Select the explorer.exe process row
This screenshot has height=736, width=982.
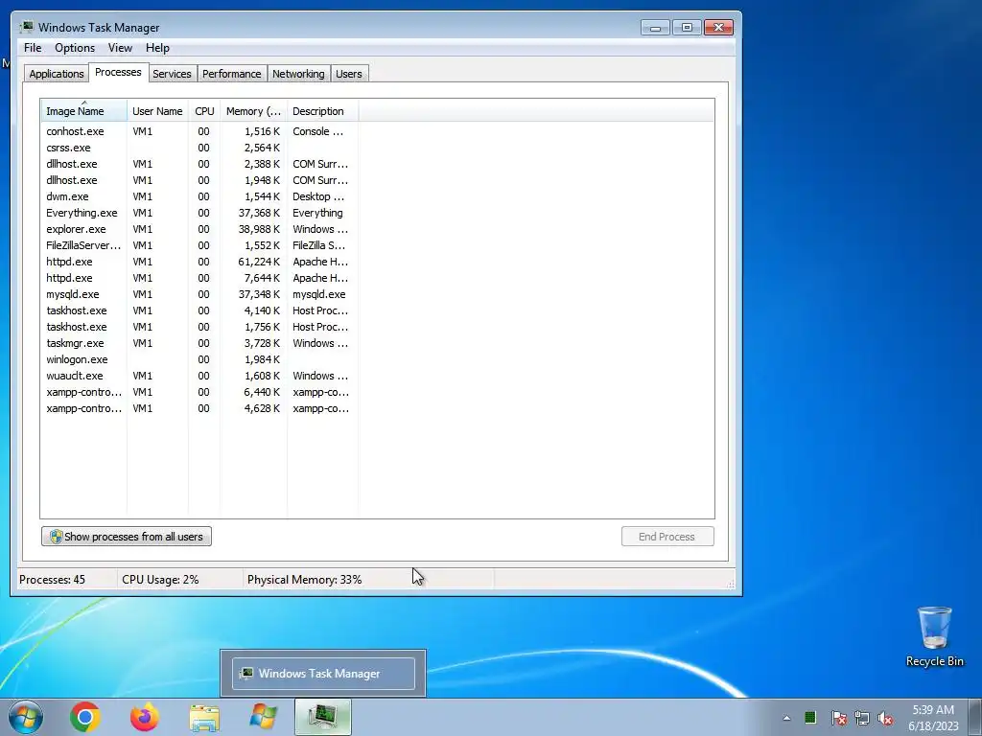point(199,229)
